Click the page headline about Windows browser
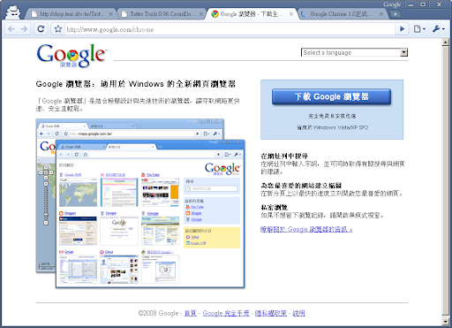 [136, 84]
